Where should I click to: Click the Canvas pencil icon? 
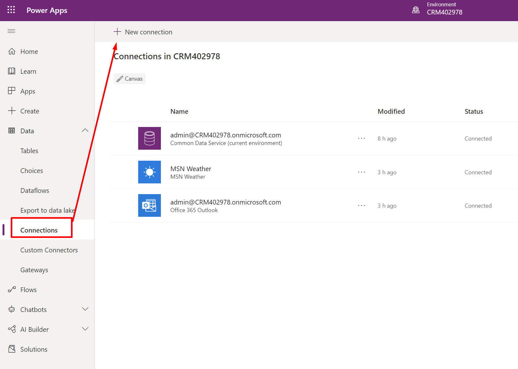coord(120,79)
